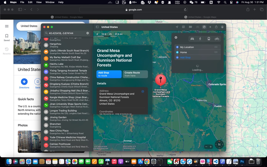Viewport: 267px width, 167px height.
Task: Open Finder from the Dock
Action: [x=9, y=161]
